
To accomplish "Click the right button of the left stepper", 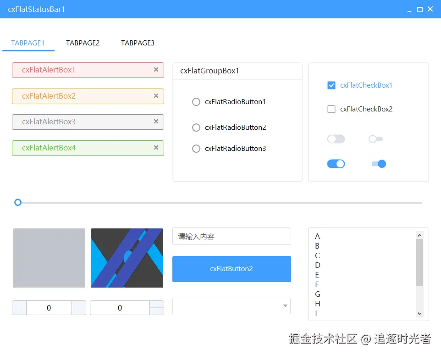I will (79, 308).
